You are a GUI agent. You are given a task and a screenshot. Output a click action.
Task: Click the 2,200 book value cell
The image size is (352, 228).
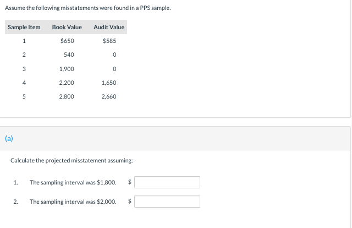pyautogui.click(x=67, y=83)
